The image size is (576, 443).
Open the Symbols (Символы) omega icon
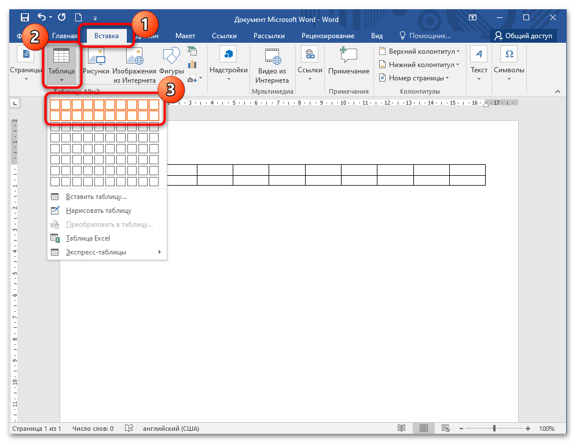(x=509, y=54)
